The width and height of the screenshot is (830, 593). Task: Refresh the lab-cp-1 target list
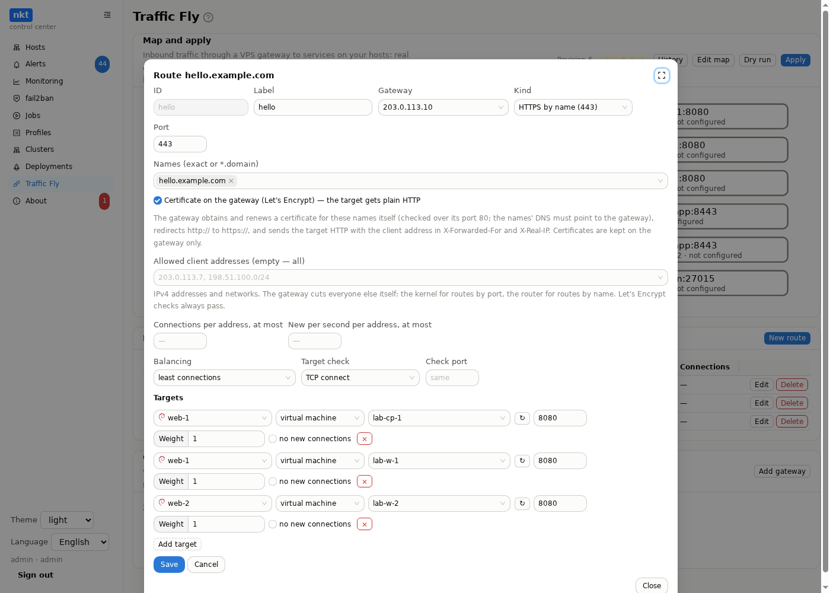pos(522,418)
